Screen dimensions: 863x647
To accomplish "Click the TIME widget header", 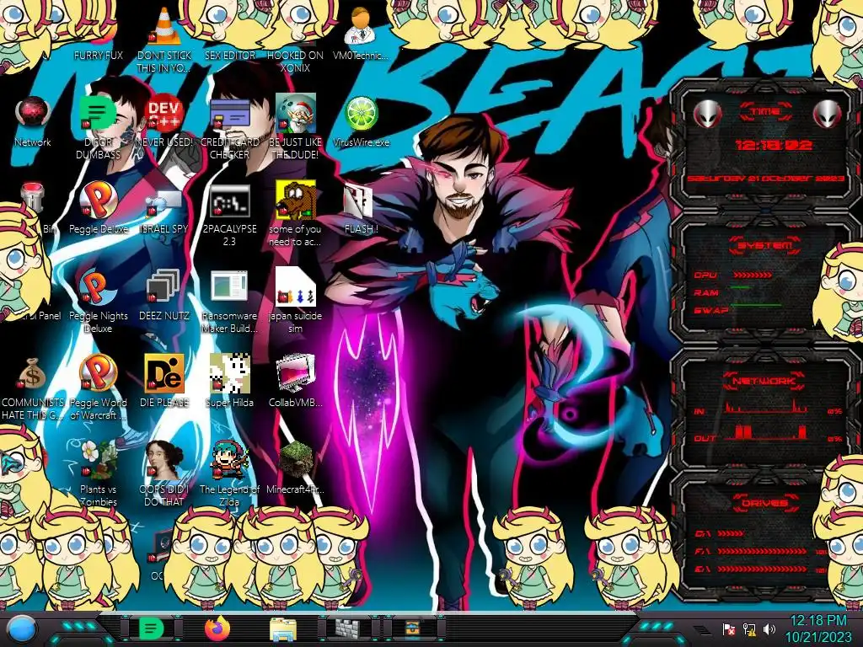I will click(x=765, y=112).
